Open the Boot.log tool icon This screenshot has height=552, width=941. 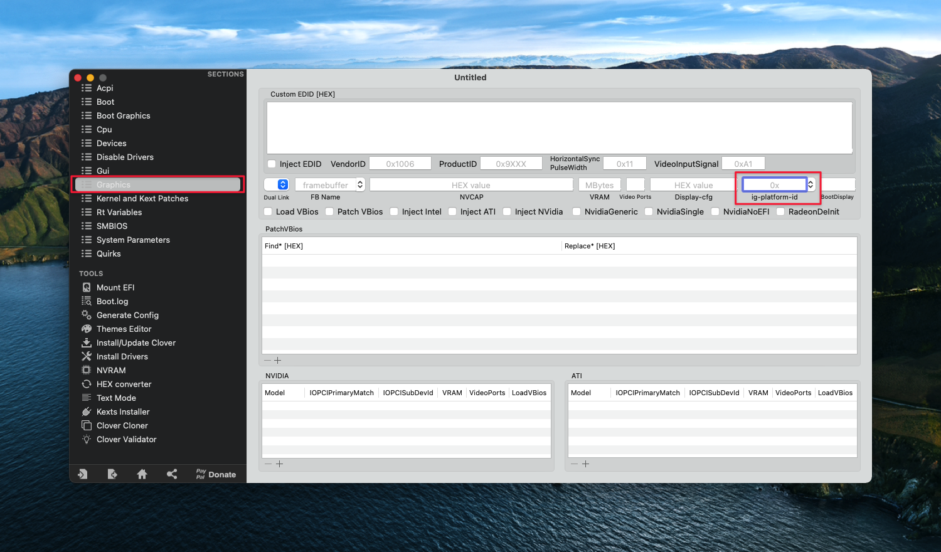coord(87,301)
